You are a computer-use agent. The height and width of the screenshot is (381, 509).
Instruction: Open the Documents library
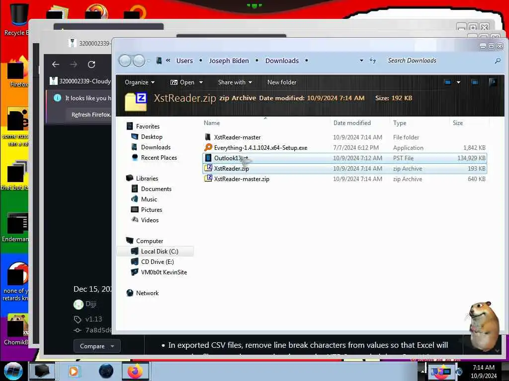[156, 189]
